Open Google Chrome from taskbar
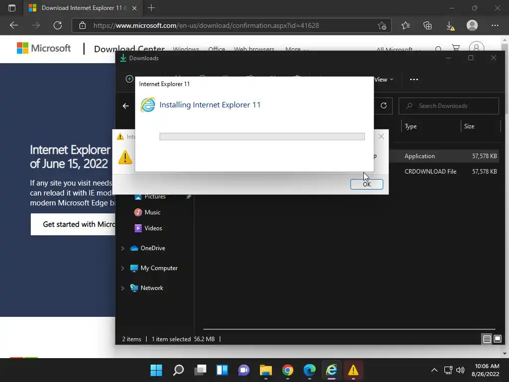This screenshot has height=382, width=509. click(x=288, y=370)
